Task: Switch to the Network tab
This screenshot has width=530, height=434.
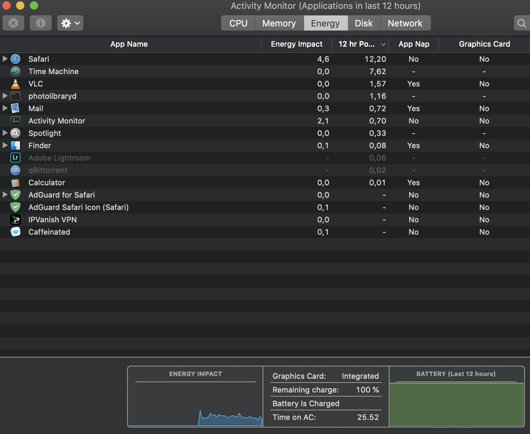Action: (x=405, y=23)
